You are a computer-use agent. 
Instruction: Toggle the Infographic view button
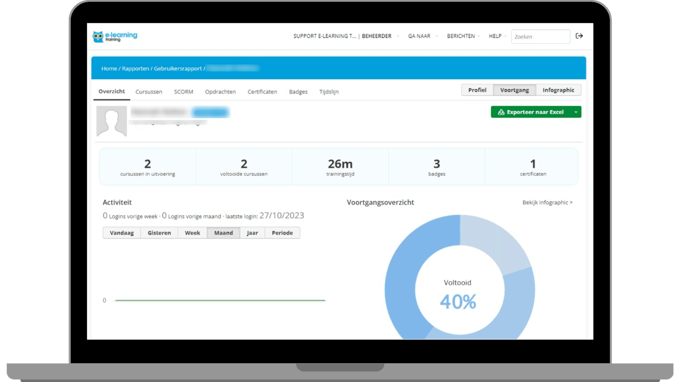pos(558,90)
